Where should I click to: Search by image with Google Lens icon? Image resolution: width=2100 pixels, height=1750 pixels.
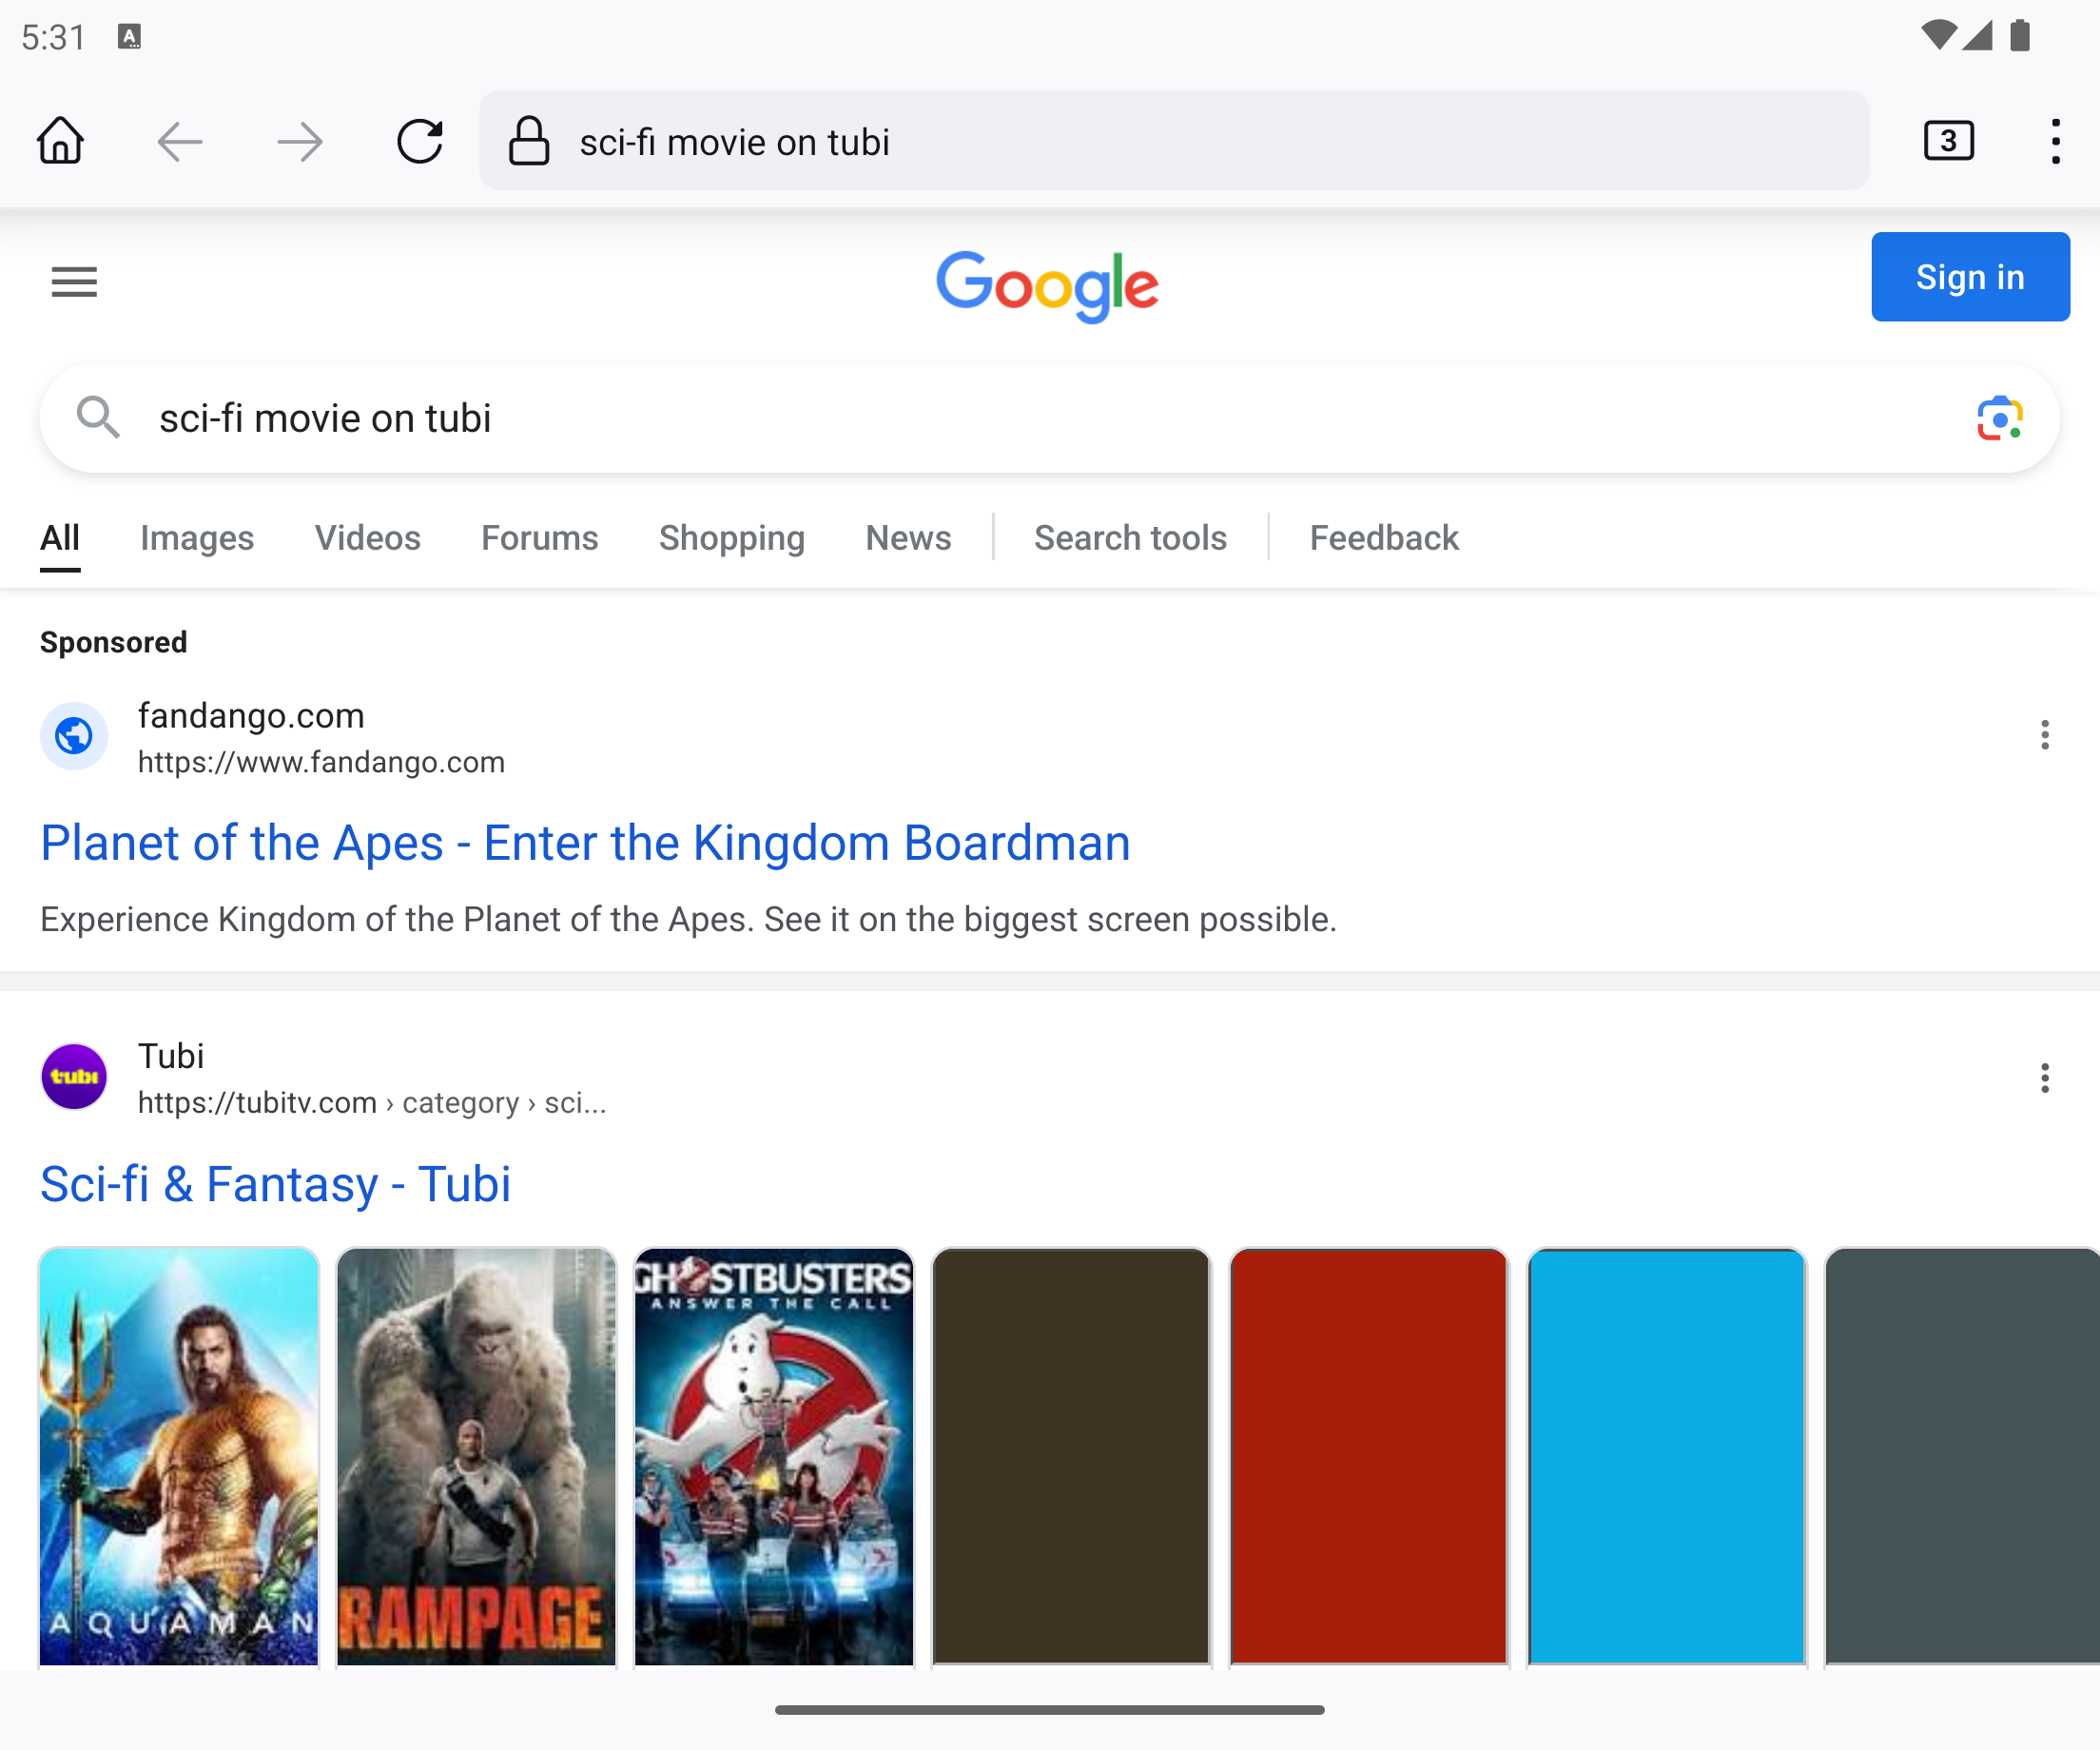tap(1999, 418)
